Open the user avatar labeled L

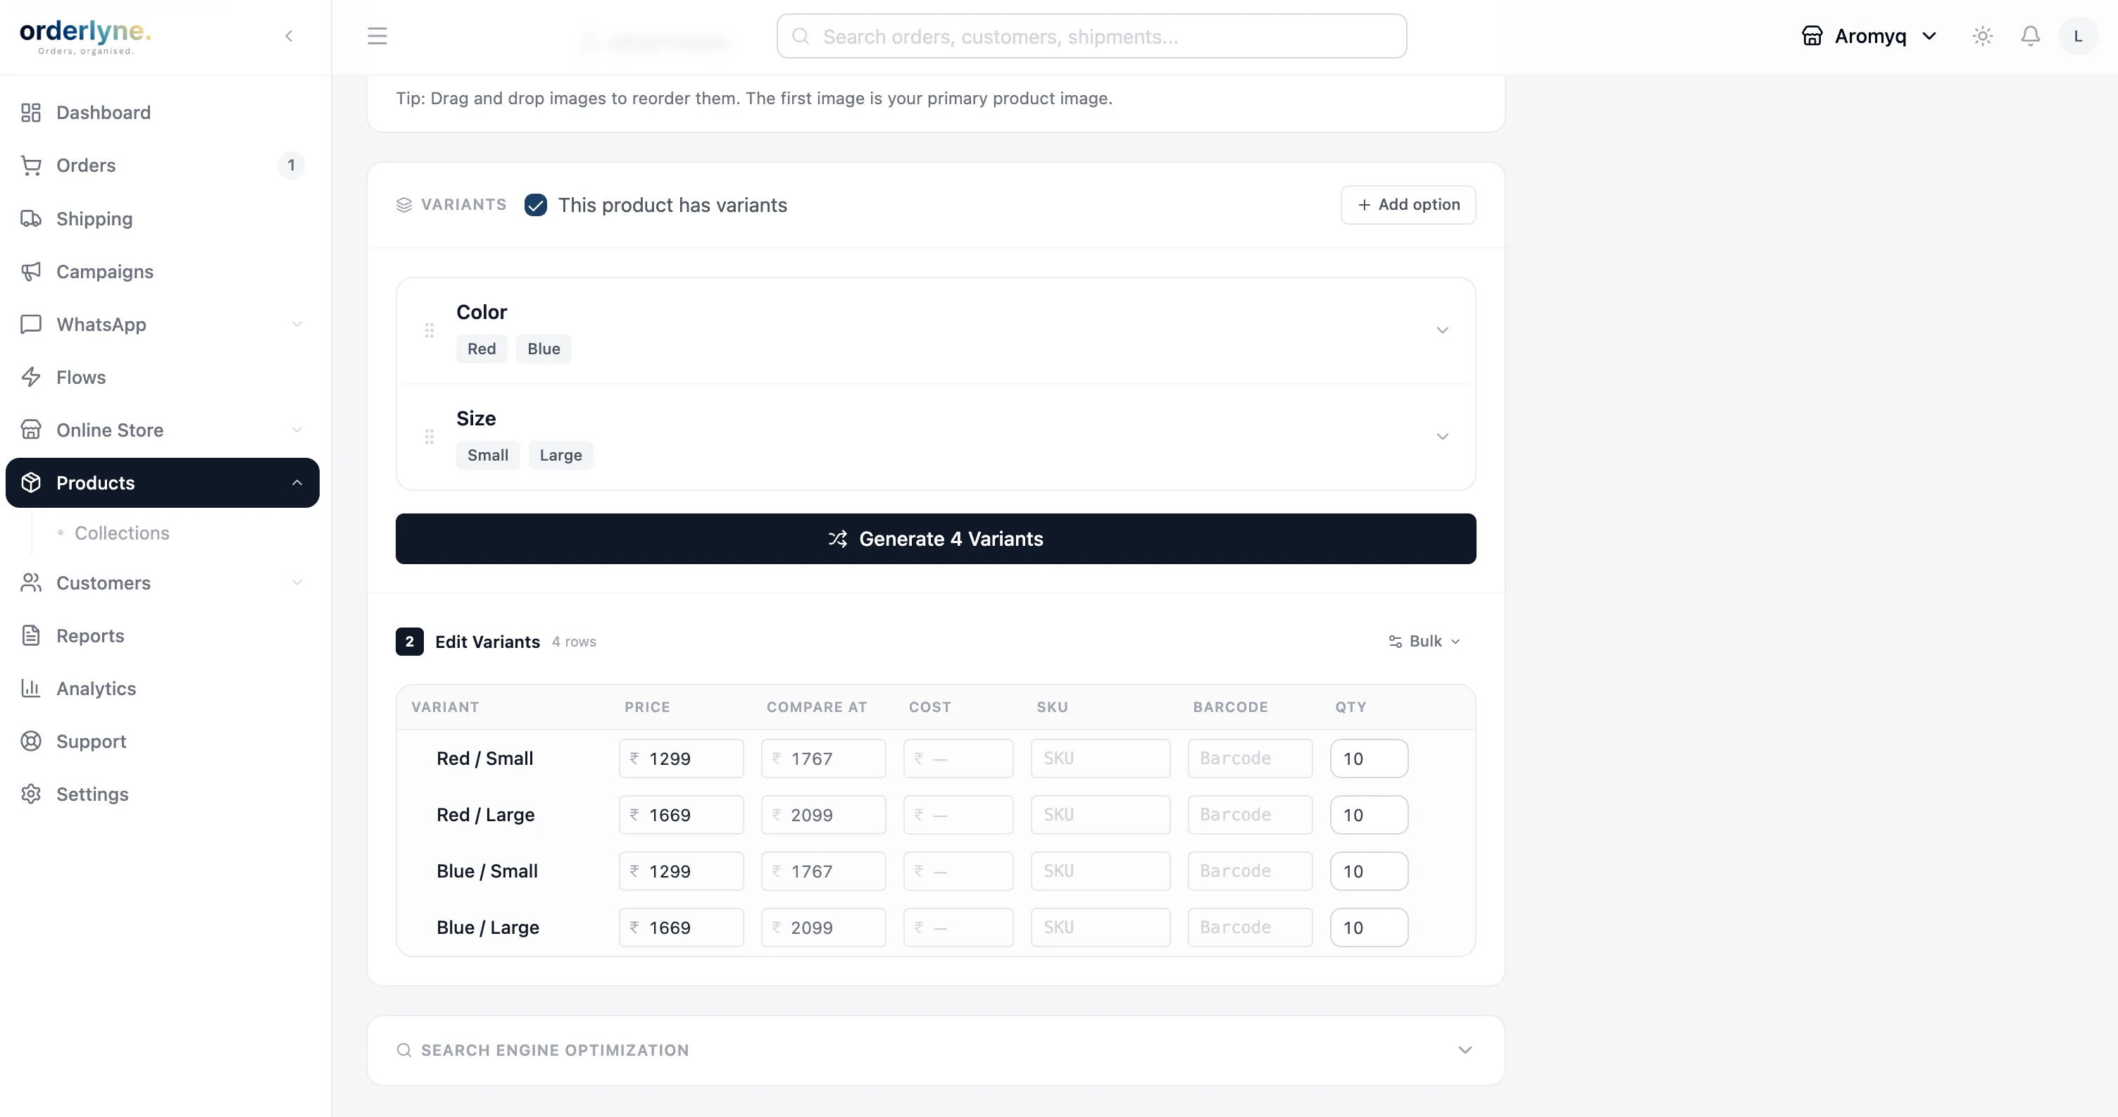2078,36
